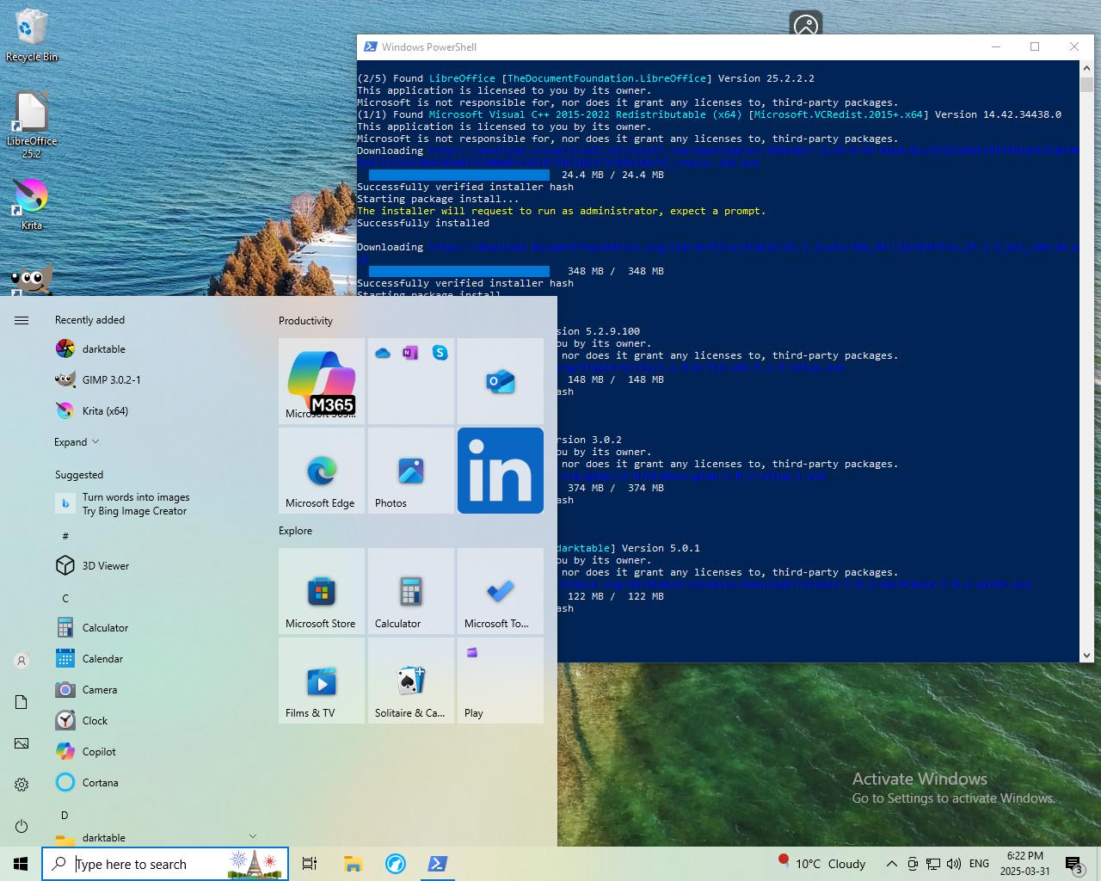This screenshot has width=1101, height=881.
Task: Open Documents from Start sidebar
Action: click(x=22, y=702)
